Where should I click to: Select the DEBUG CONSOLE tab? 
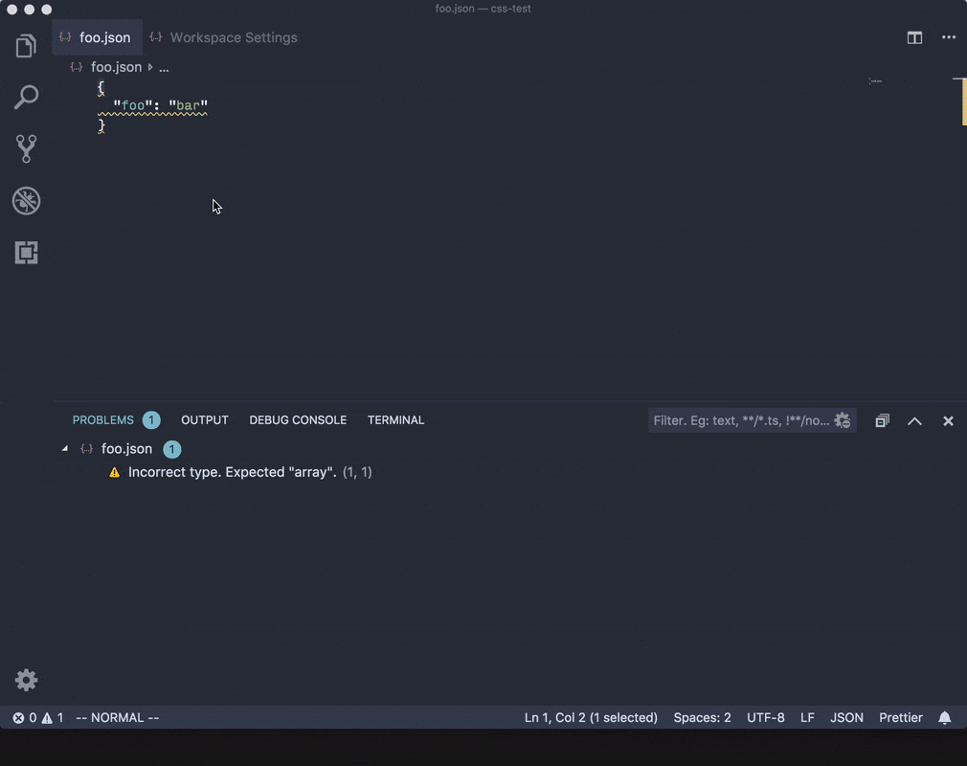pyautogui.click(x=298, y=419)
